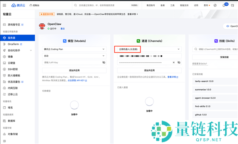Click the OpenClaw lobster avatar icon
238x144 pixels.
click(42, 26)
